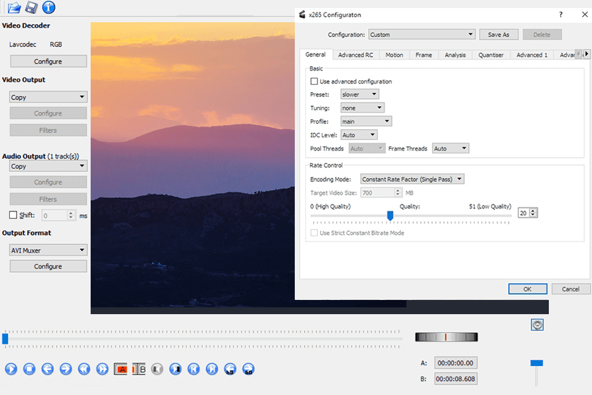Image resolution: width=592 pixels, height=395 pixels.
Task: Play the video
Action: click(11, 368)
